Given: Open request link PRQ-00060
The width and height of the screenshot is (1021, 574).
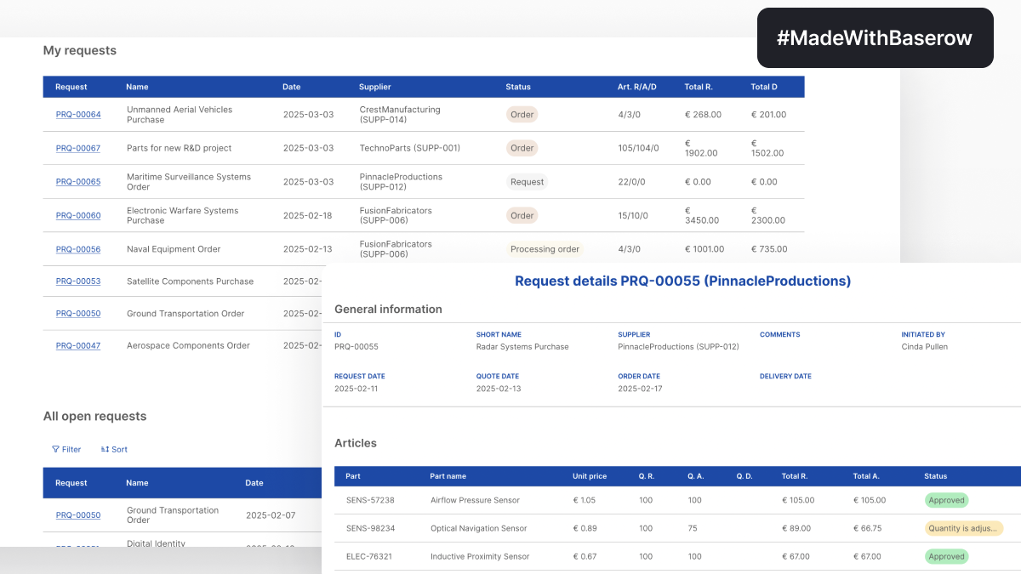Looking at the screenshot, I should [x=78, y=216].
